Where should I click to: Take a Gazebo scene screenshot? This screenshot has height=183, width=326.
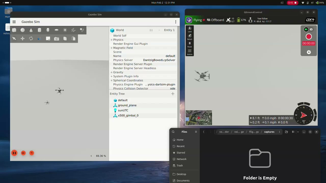(x=57, y=39)
